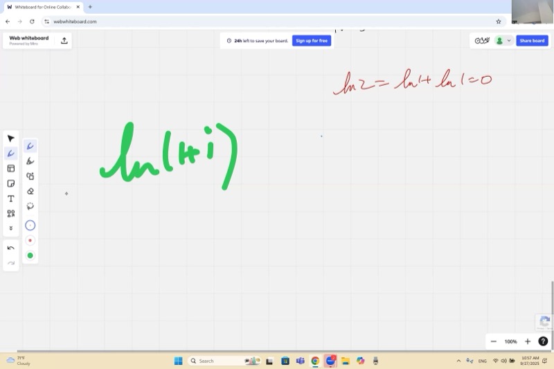Open the user avatar dropdown
Image resolution: width=554 pixels, height=369 pixels.
click(503, 41)
